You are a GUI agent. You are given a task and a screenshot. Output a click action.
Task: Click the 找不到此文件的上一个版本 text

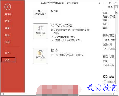tap(69, 55)
